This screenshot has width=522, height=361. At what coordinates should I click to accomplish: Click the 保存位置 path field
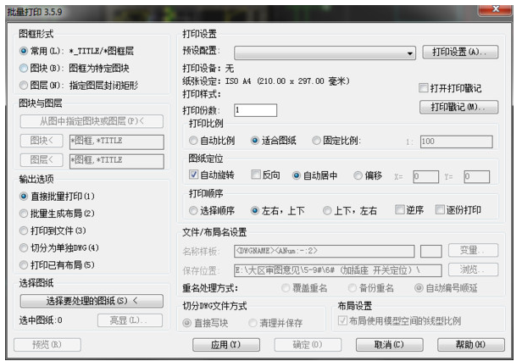coord(338,271)
